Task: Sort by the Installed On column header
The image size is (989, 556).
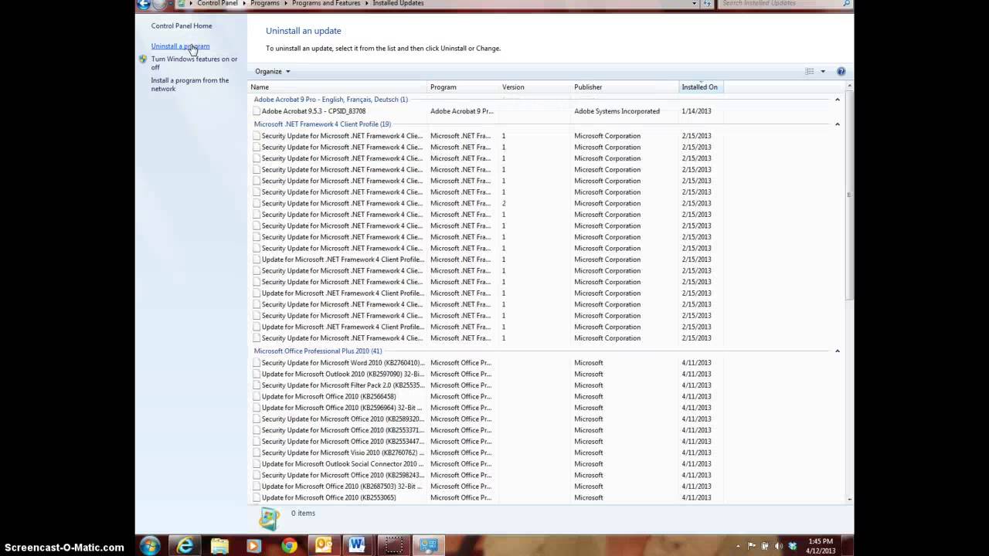Action: [x=700, y=87]
